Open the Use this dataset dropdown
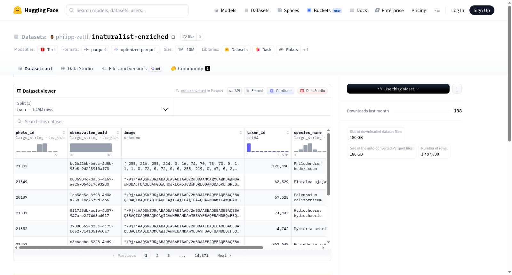Viewport: 512px width, 275px height. [x=398, y=89]
